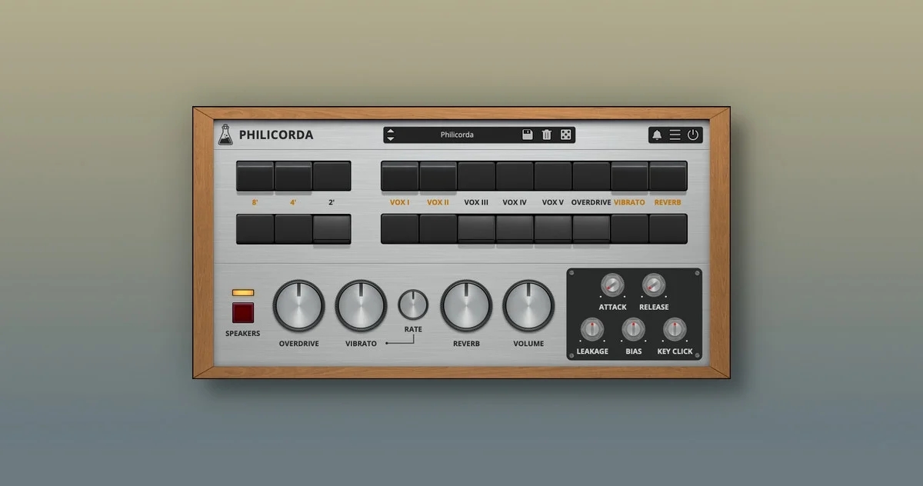Image resolution: width=923 pixels, height=486 pixels.
Task: Click the flask logo icon beside PHILICORDA
Action: [x=225, y=135]
